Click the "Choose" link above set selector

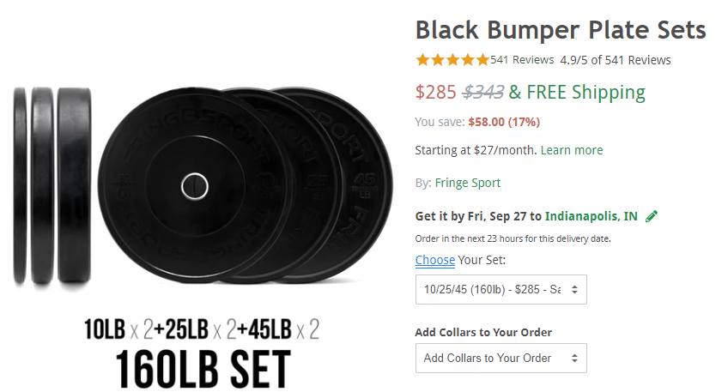pos(435,260)
